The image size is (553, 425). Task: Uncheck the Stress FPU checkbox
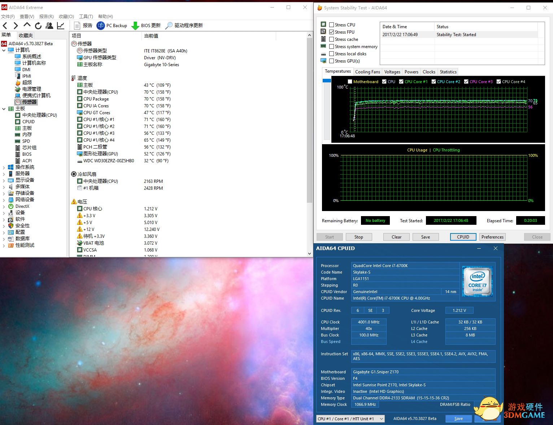point(331,32)
